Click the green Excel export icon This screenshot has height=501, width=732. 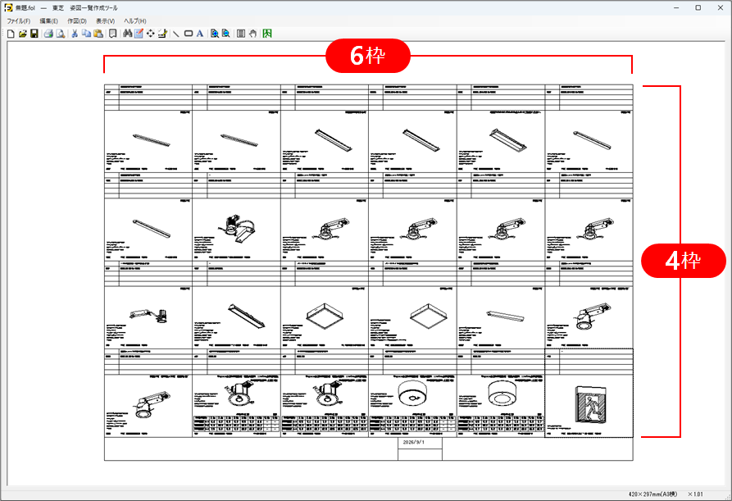click(x=267, y=34)
